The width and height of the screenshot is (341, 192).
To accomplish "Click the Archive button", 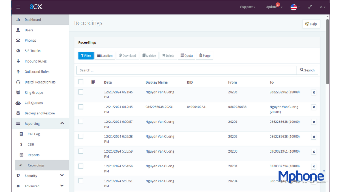I will [149, 56].
